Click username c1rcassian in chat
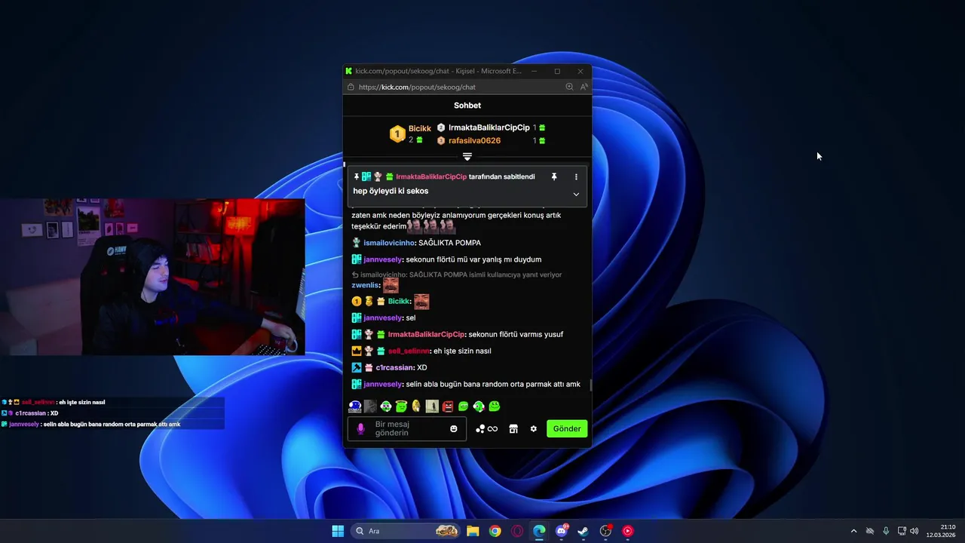965x543 pixels. click(x=394, y=367)
